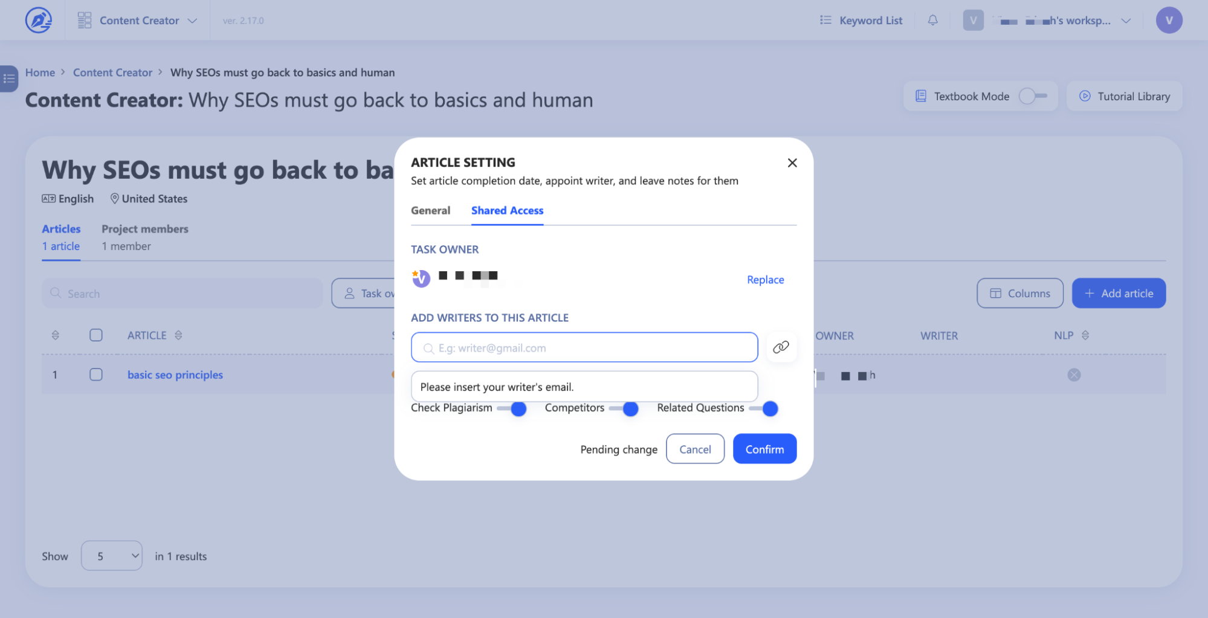Click Add article button
The image size is (1208, 618).
pyautogui.click(x=1119, y=293)
